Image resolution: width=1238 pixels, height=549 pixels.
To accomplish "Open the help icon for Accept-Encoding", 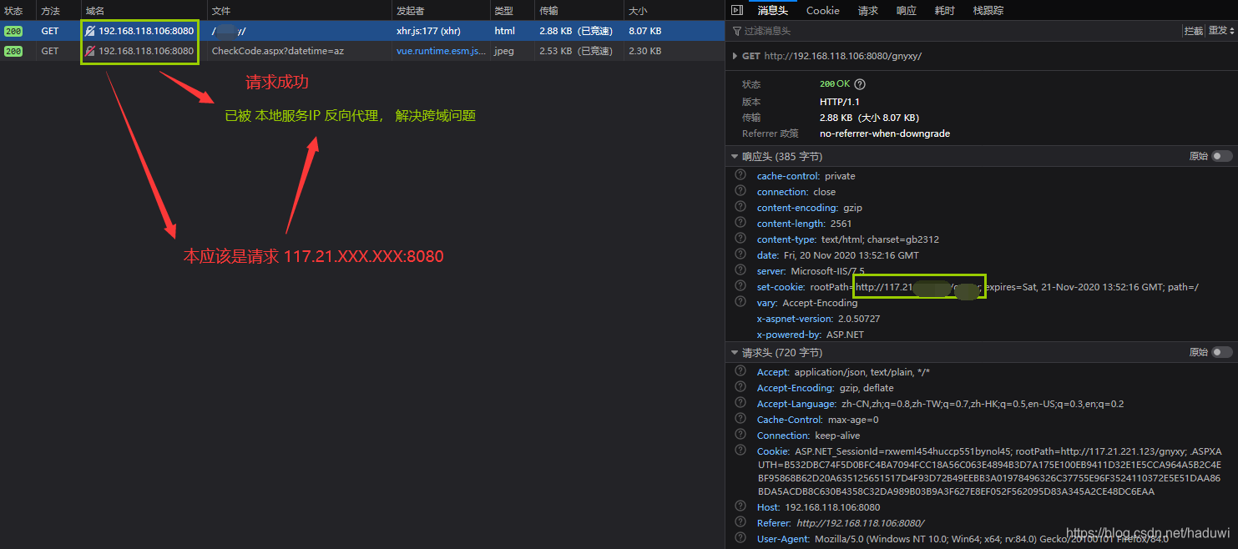I will click(740, 387).
